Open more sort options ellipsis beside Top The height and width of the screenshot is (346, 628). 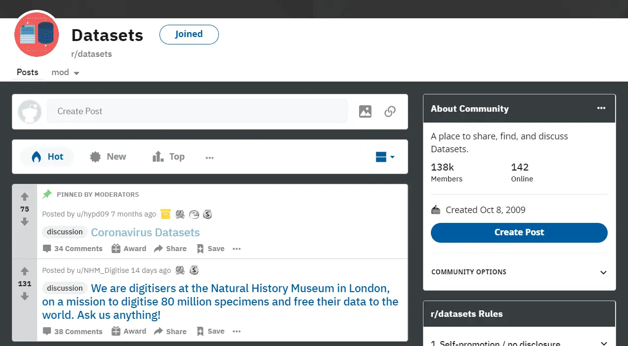click(x=209, y=158)
